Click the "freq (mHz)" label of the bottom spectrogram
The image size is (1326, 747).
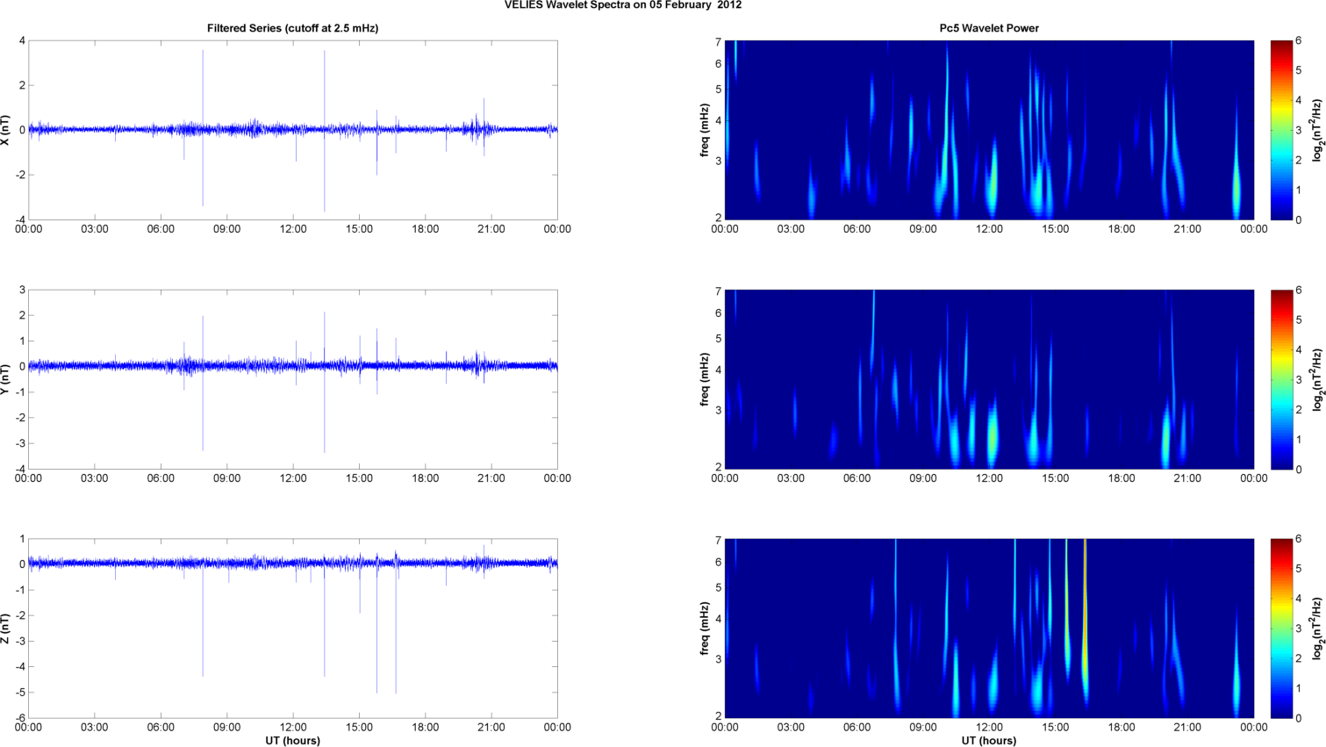pyautogui.click(x=705, y=628)
